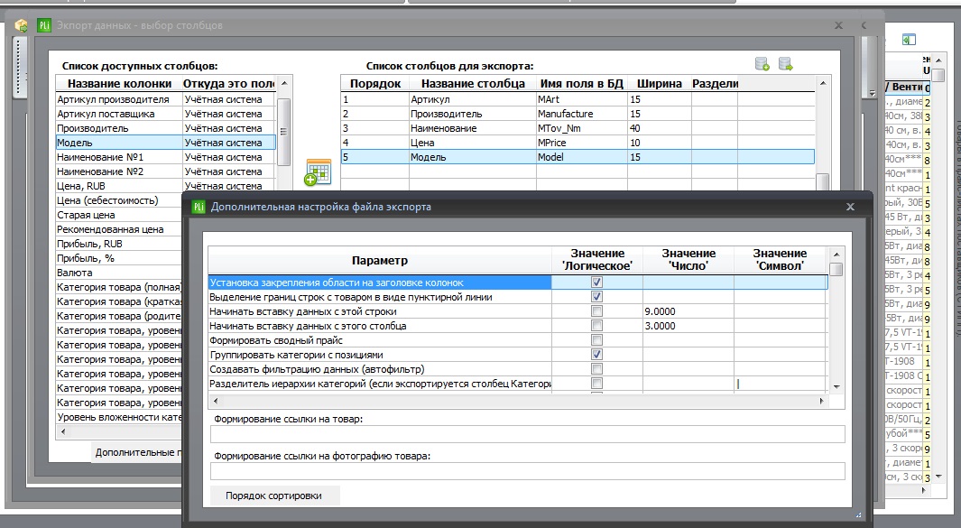Click Порядок header in export list
This screenshot has height=528, width=961.
[375, 83]
